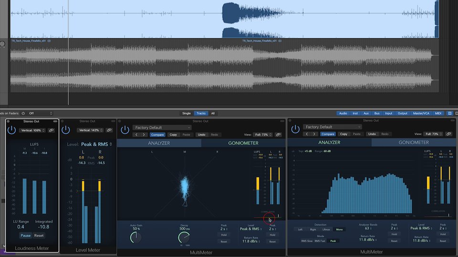This screenshot has width=458, height=257.
Task: Toggle Master/VCA channel strip filter
Action: [421, 113]
